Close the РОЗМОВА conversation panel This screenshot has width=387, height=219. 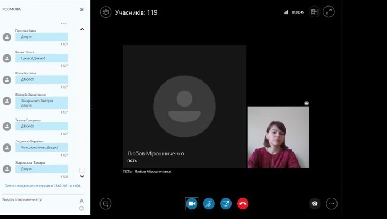pyautogui.click(x=82, y=9)
